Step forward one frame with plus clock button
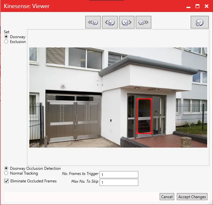 pyautogui.click(x=127, y=22)
